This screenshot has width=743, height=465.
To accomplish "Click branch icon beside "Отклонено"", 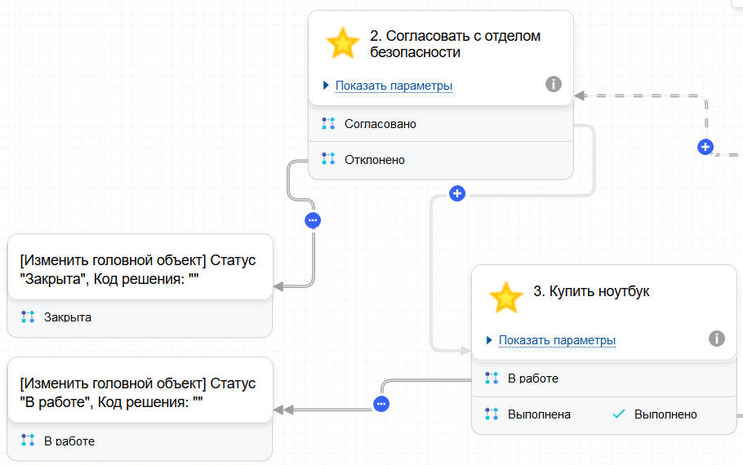I will point(328,159).
